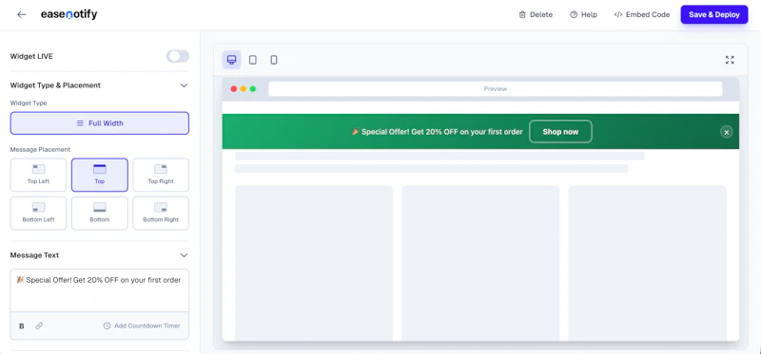The height and width of the screenshot is (354, 761).
Task: Close the green offer banner
Action: [x=727, y=132]
